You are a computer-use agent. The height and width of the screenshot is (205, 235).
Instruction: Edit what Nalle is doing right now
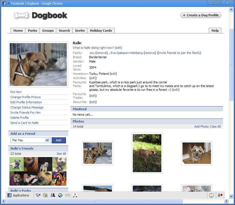pyautogui.click(x=118, y=48)
